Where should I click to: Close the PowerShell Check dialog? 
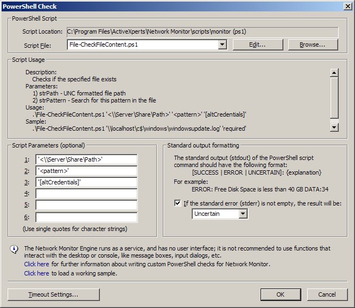coord(347,7)
